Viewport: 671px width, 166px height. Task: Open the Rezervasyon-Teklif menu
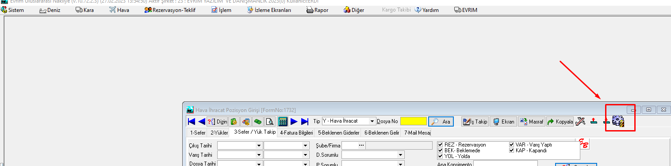(170, 10)
